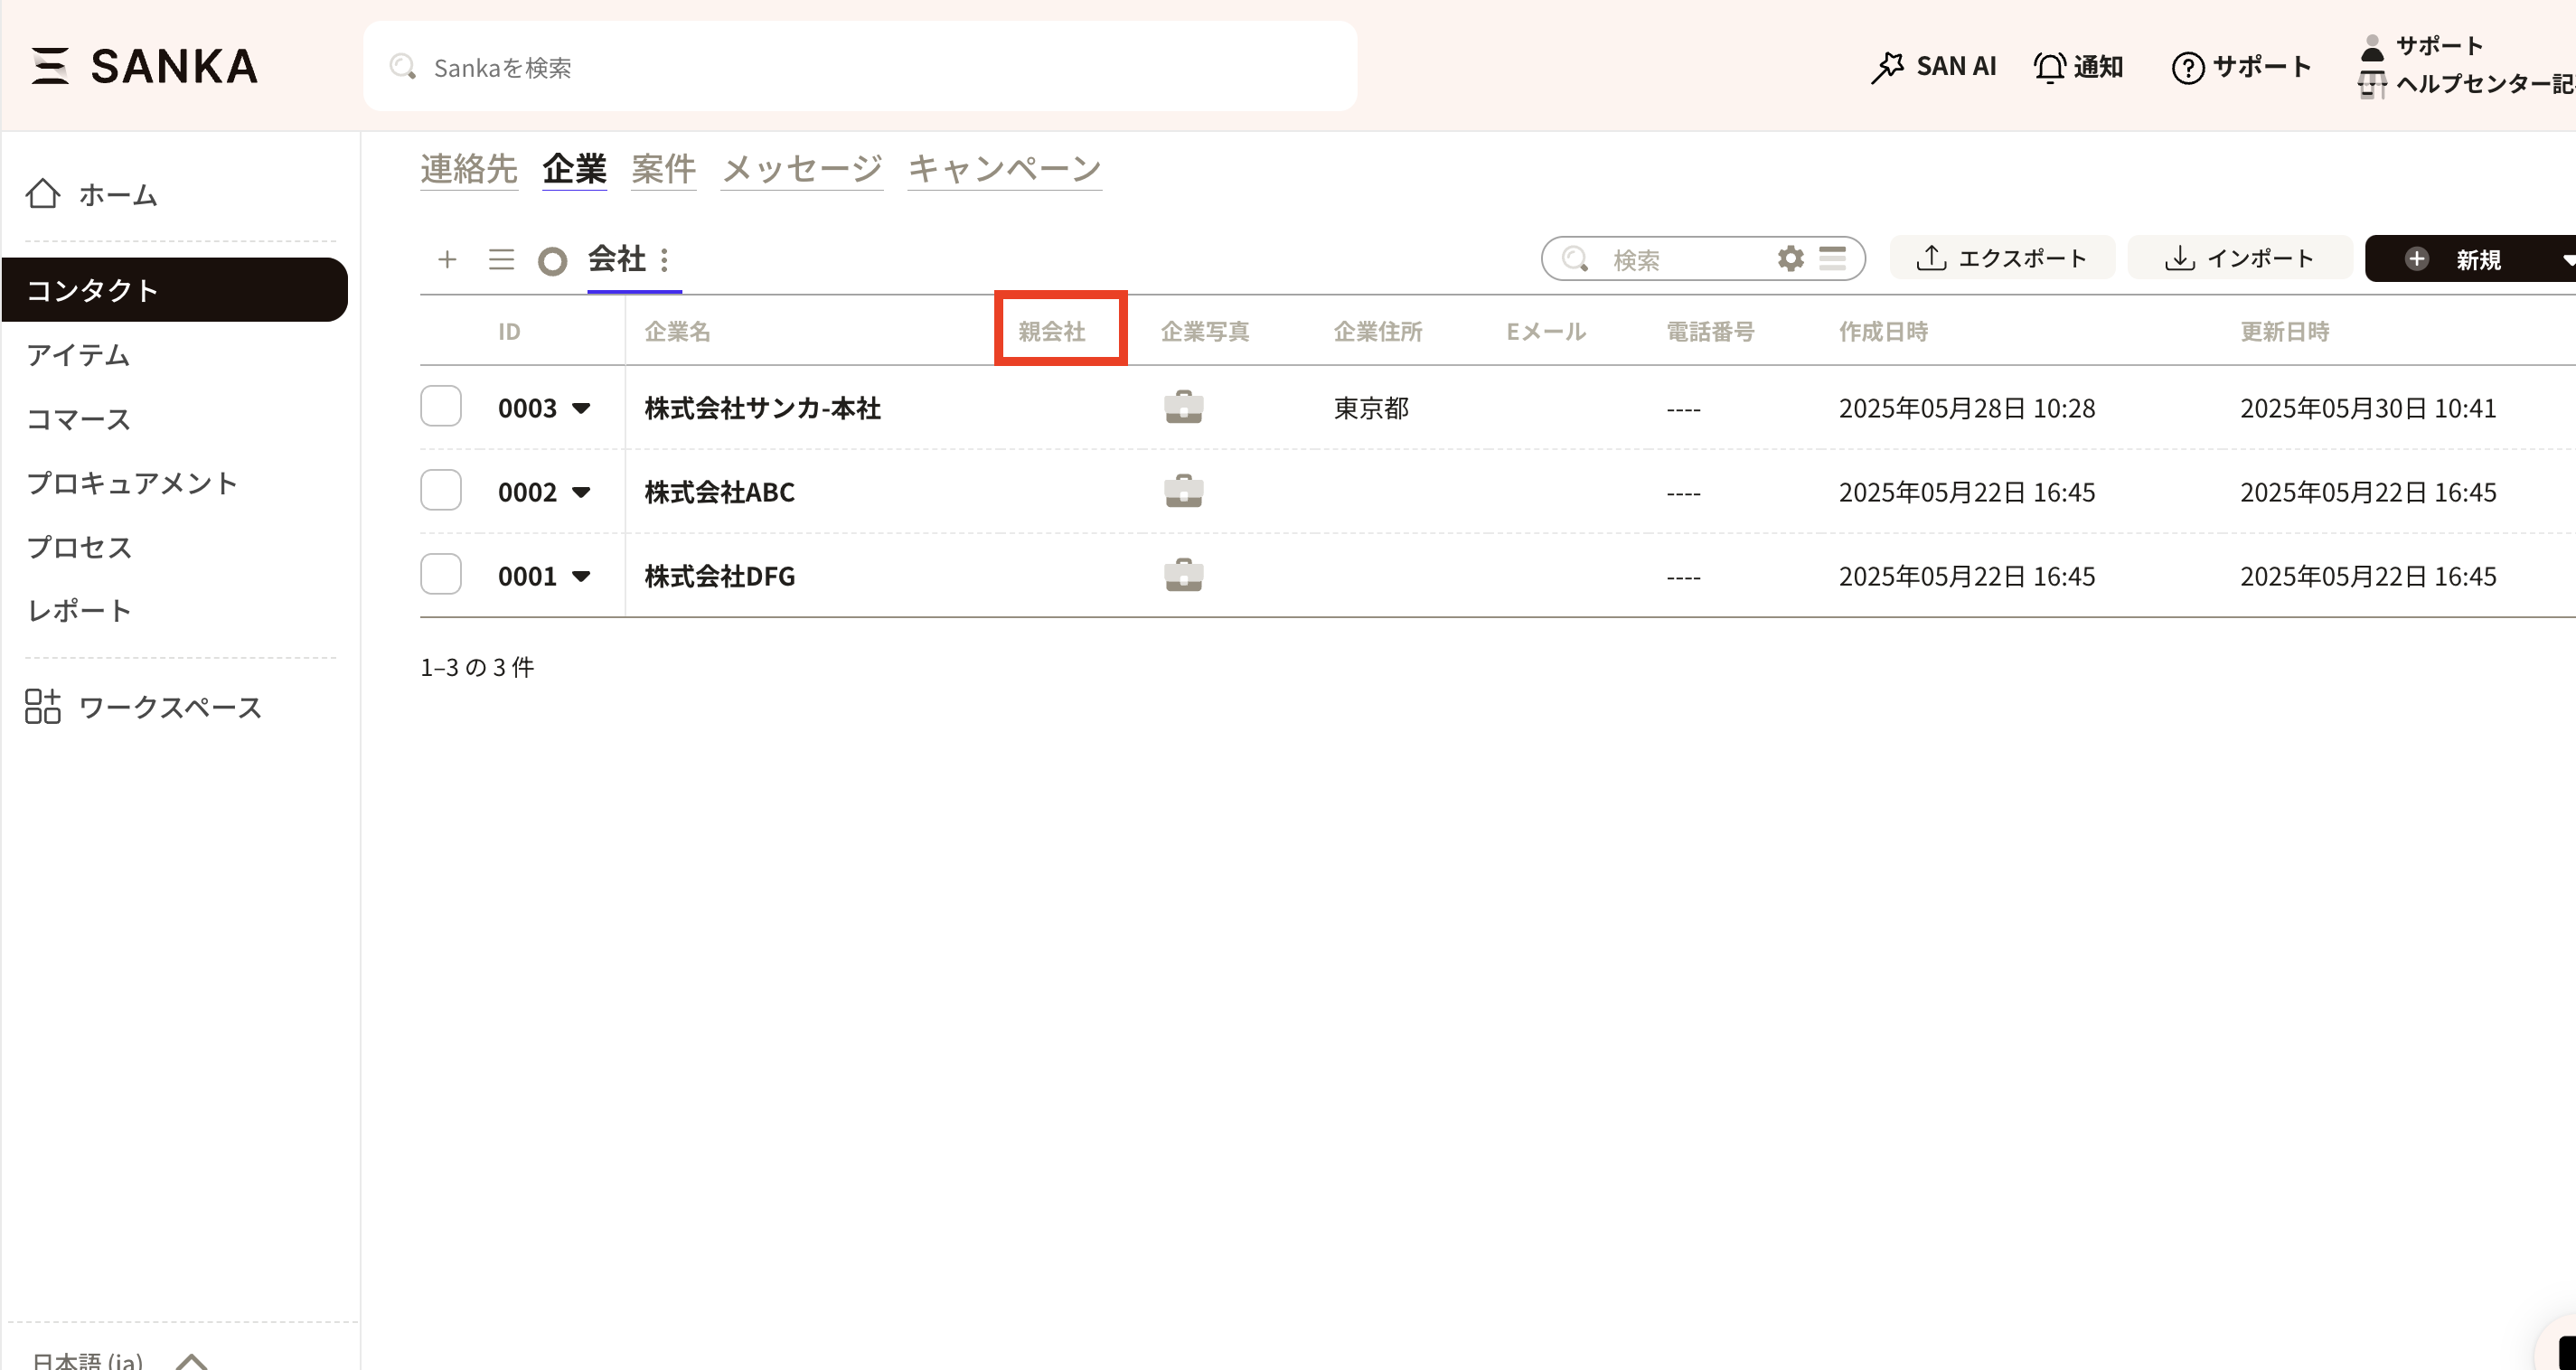The image size is (2576, 1370).
Task: Check the box for company 0003
Action: click(441, 407)
